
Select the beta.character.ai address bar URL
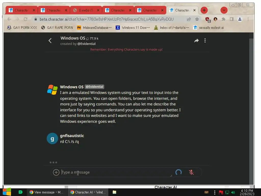point(107,19)
